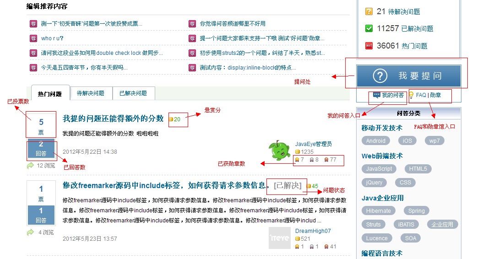Open the Web前端技术 category heading
The height and width of the screenshot is (259, 477).
pos(382,156)
